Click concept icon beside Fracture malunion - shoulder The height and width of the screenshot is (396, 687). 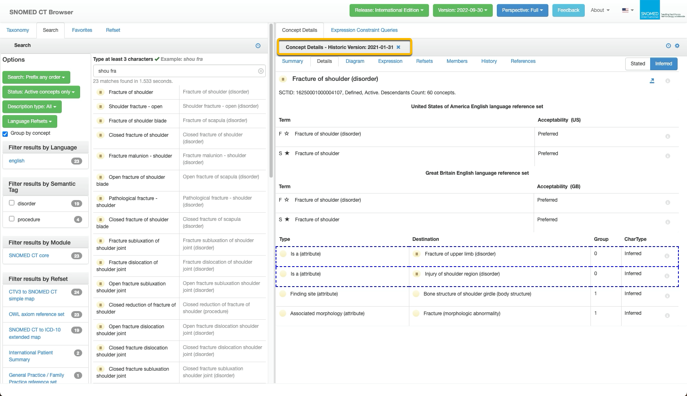[101, 156]
